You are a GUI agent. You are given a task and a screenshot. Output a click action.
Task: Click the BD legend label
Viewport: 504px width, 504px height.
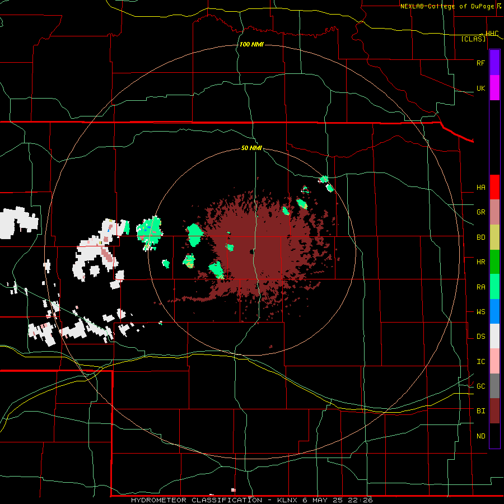point(480,237)
